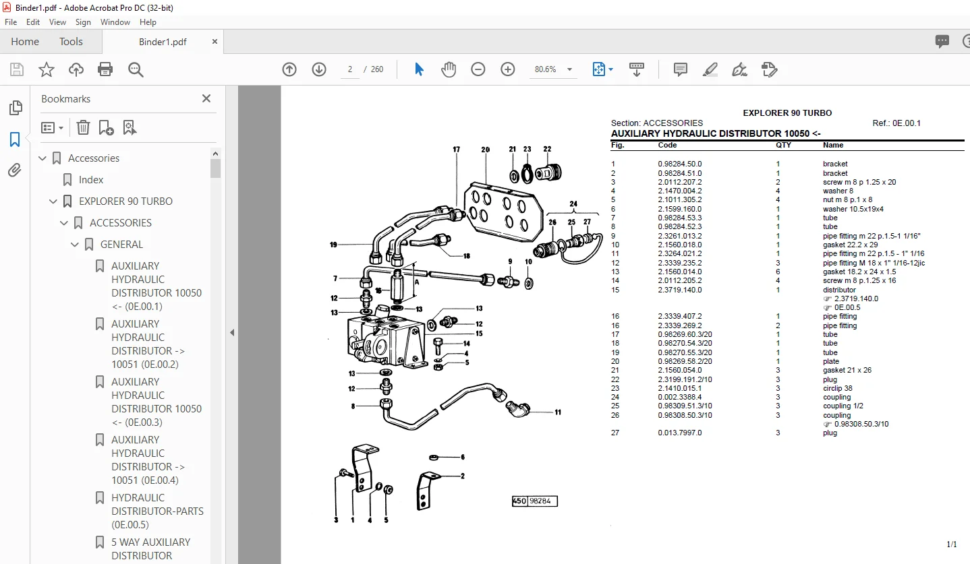The height and width of the screenshot is (564, 970).
Task: Show the Page Thumbnails panel
Action: click(15, 108)
